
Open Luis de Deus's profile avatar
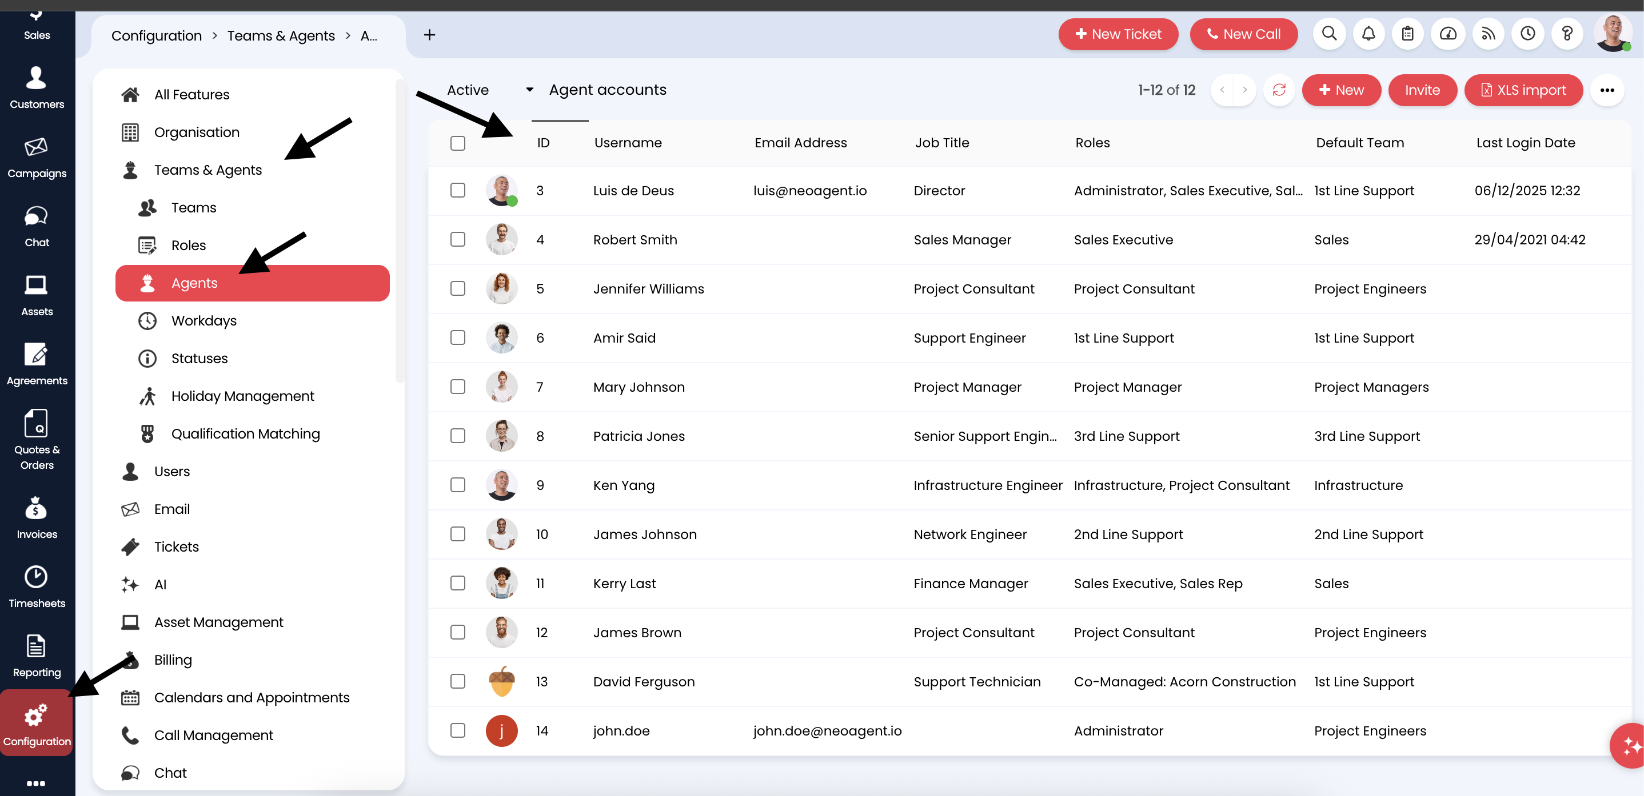coord(502,190)
